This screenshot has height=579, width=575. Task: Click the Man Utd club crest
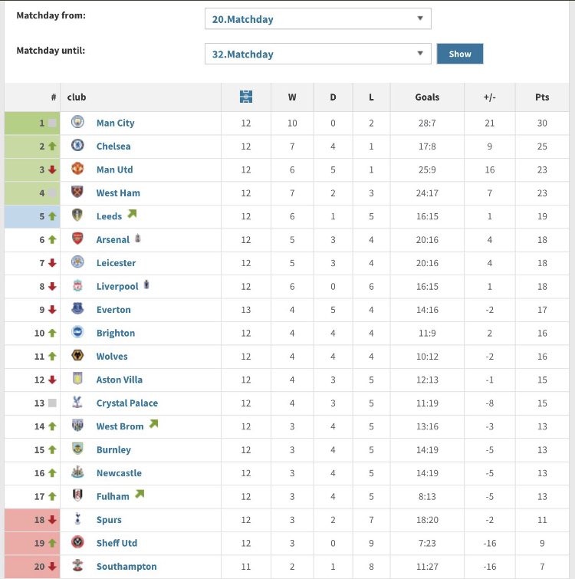77,169
